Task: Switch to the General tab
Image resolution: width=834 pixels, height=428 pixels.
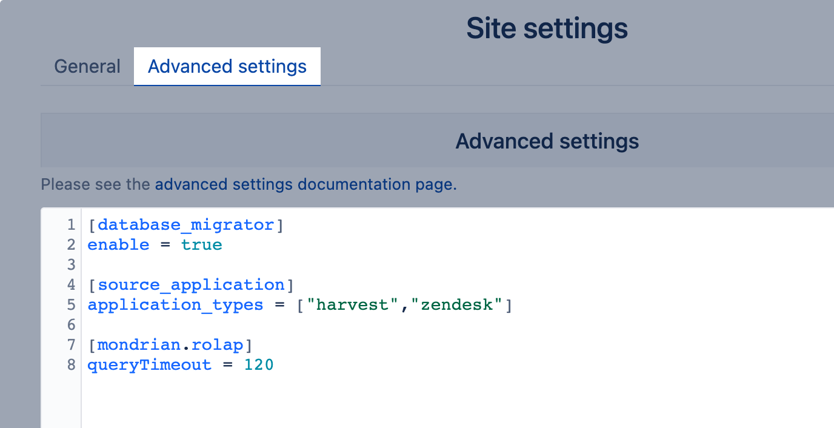Action: tap(87, 66)
